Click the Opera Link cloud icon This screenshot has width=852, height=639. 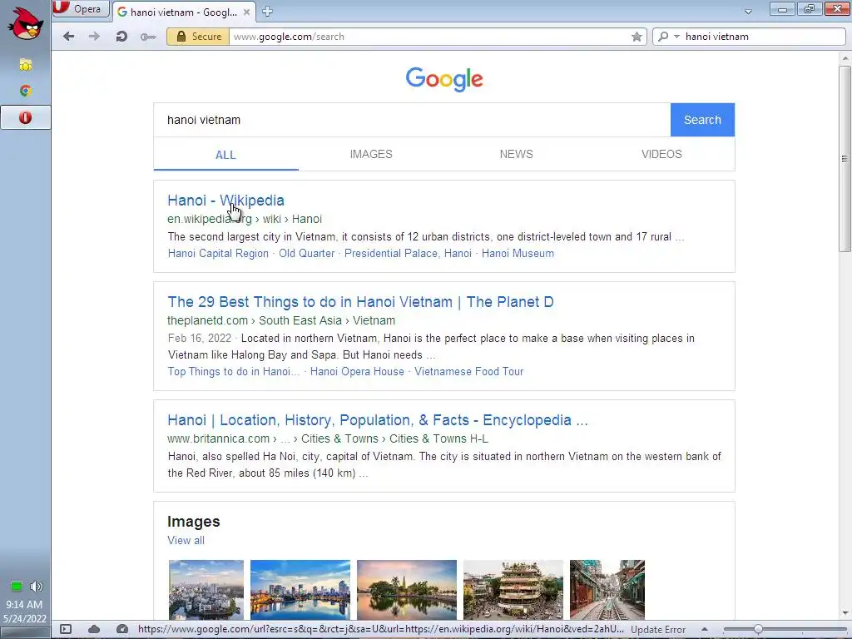94,629
